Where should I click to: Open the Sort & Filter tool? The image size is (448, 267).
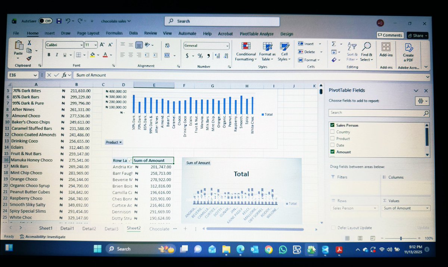[351, 52]
